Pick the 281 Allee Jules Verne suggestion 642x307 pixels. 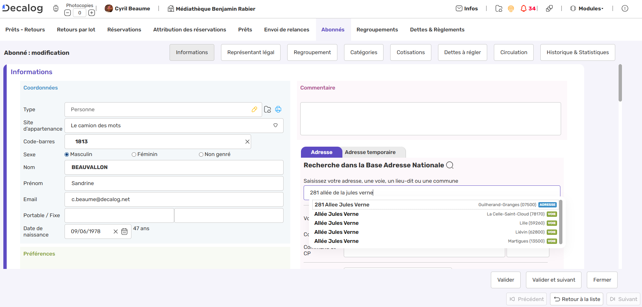(342, 205)
